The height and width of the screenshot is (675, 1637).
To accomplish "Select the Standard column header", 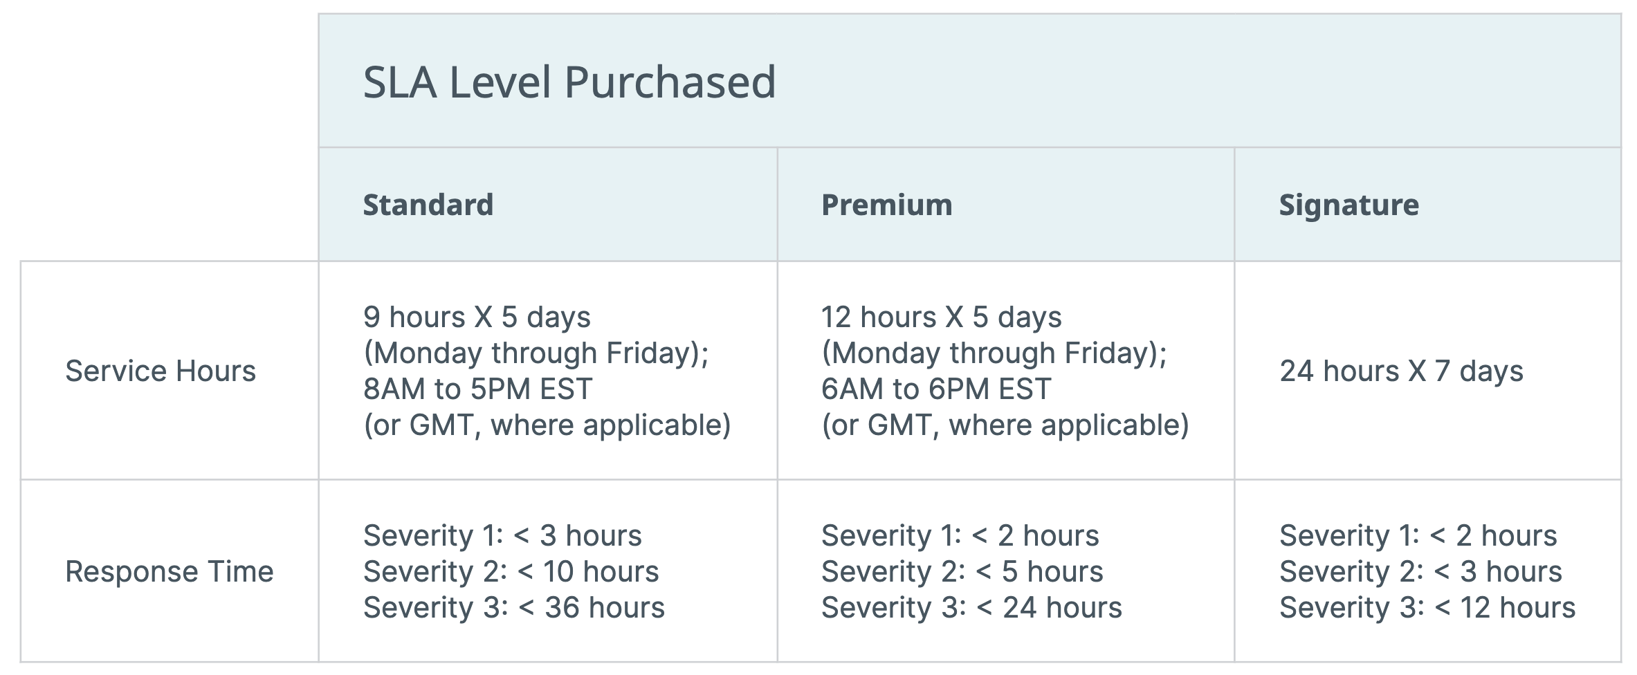I will tap(428, 205).
